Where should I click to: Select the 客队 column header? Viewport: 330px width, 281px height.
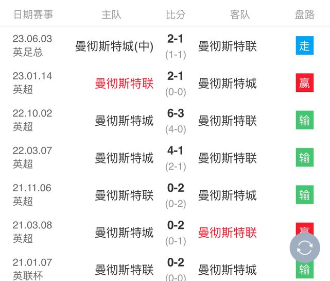pyautogui.click(x=240, y=14)
